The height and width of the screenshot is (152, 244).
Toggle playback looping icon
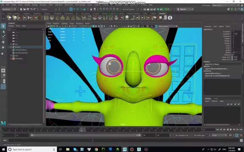[x=230, y=136]
